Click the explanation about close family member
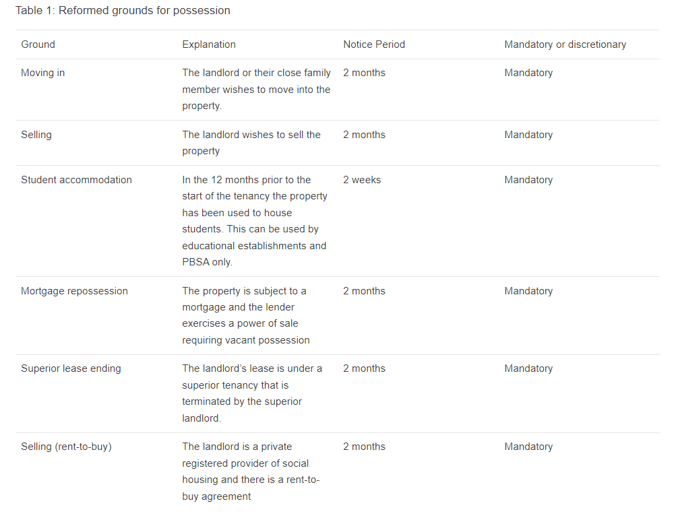The height and width of the screenshot is (520, 674). click(256, 90)
